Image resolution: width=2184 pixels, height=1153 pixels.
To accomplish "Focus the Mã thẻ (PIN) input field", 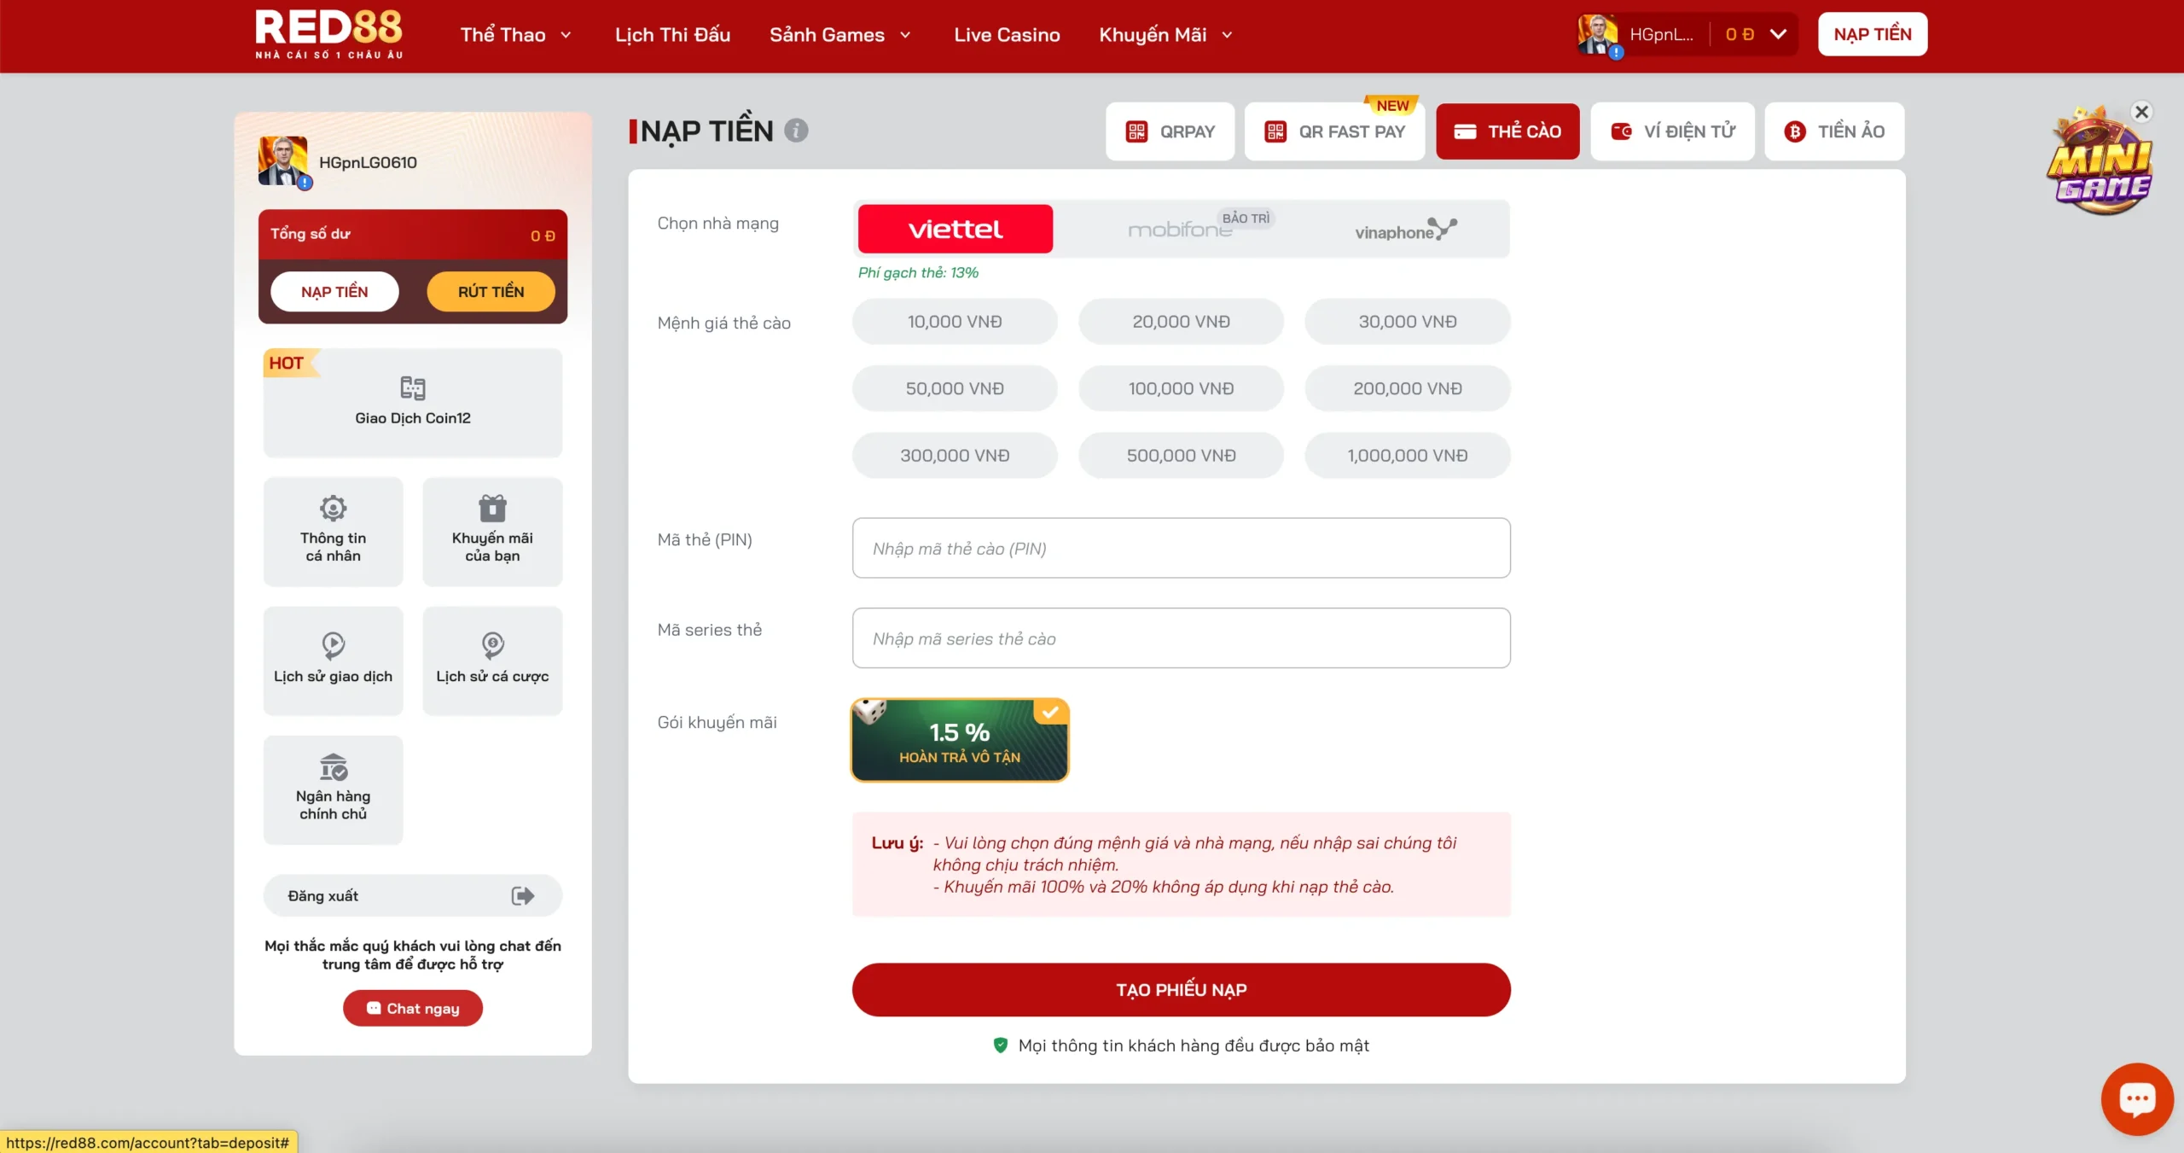I will point(1181,548).
